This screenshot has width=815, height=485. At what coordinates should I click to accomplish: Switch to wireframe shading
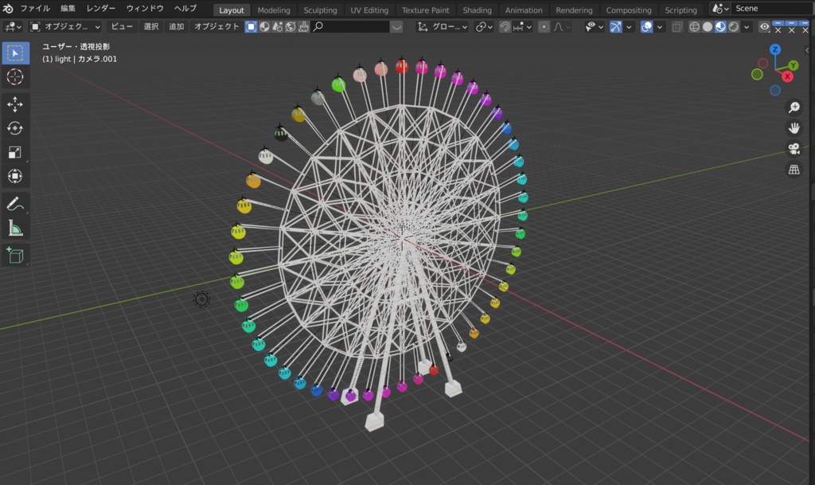(694, 26)
